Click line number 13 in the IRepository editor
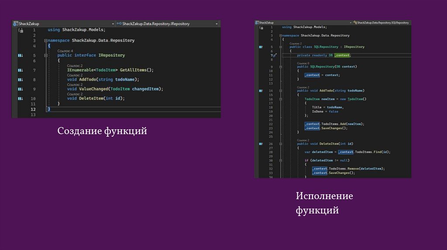This screenshot has width=447, height=250. pyautogui.click(x=33, y=115)
